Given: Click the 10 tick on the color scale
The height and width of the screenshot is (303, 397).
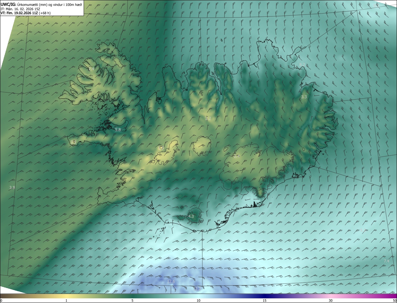Looking at the screenshot, I should (198, 301).
